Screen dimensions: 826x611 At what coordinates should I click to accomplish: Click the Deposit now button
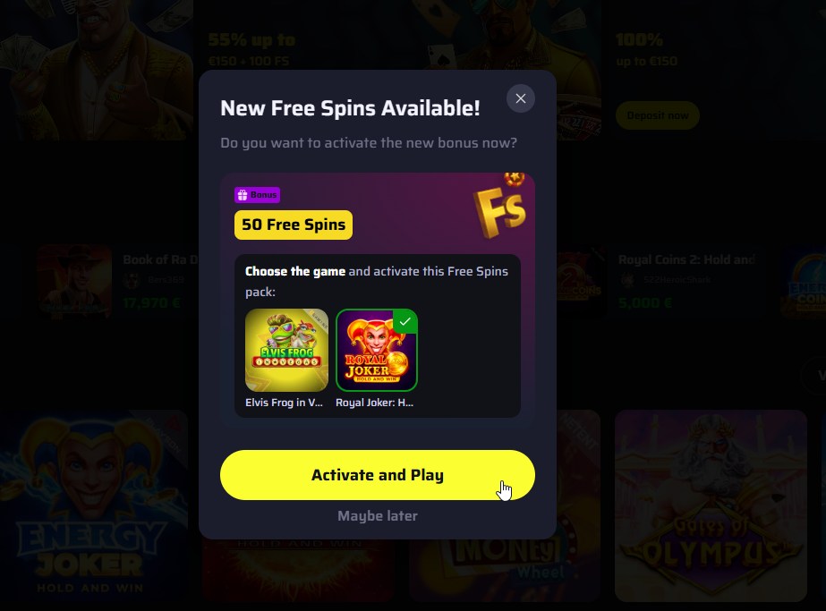tap(658, 115)
